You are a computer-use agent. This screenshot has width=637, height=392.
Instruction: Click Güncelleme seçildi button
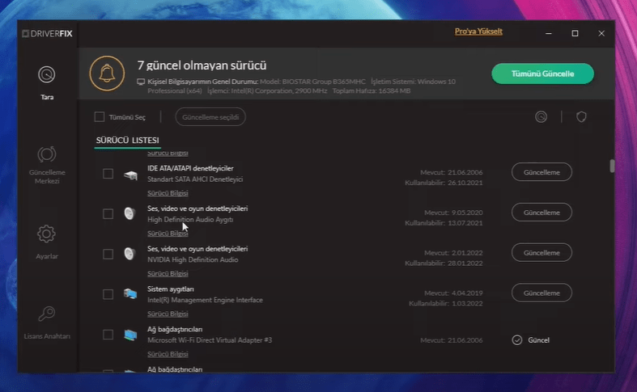coord(210,117)
